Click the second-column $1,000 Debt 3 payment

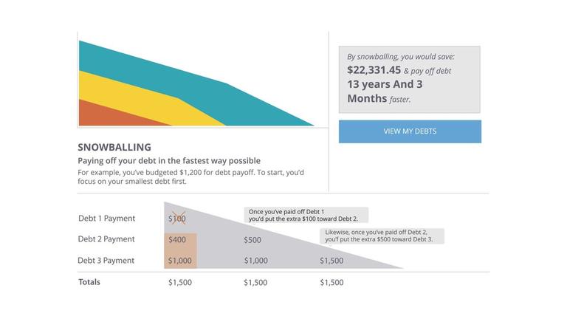click(256, 261)
